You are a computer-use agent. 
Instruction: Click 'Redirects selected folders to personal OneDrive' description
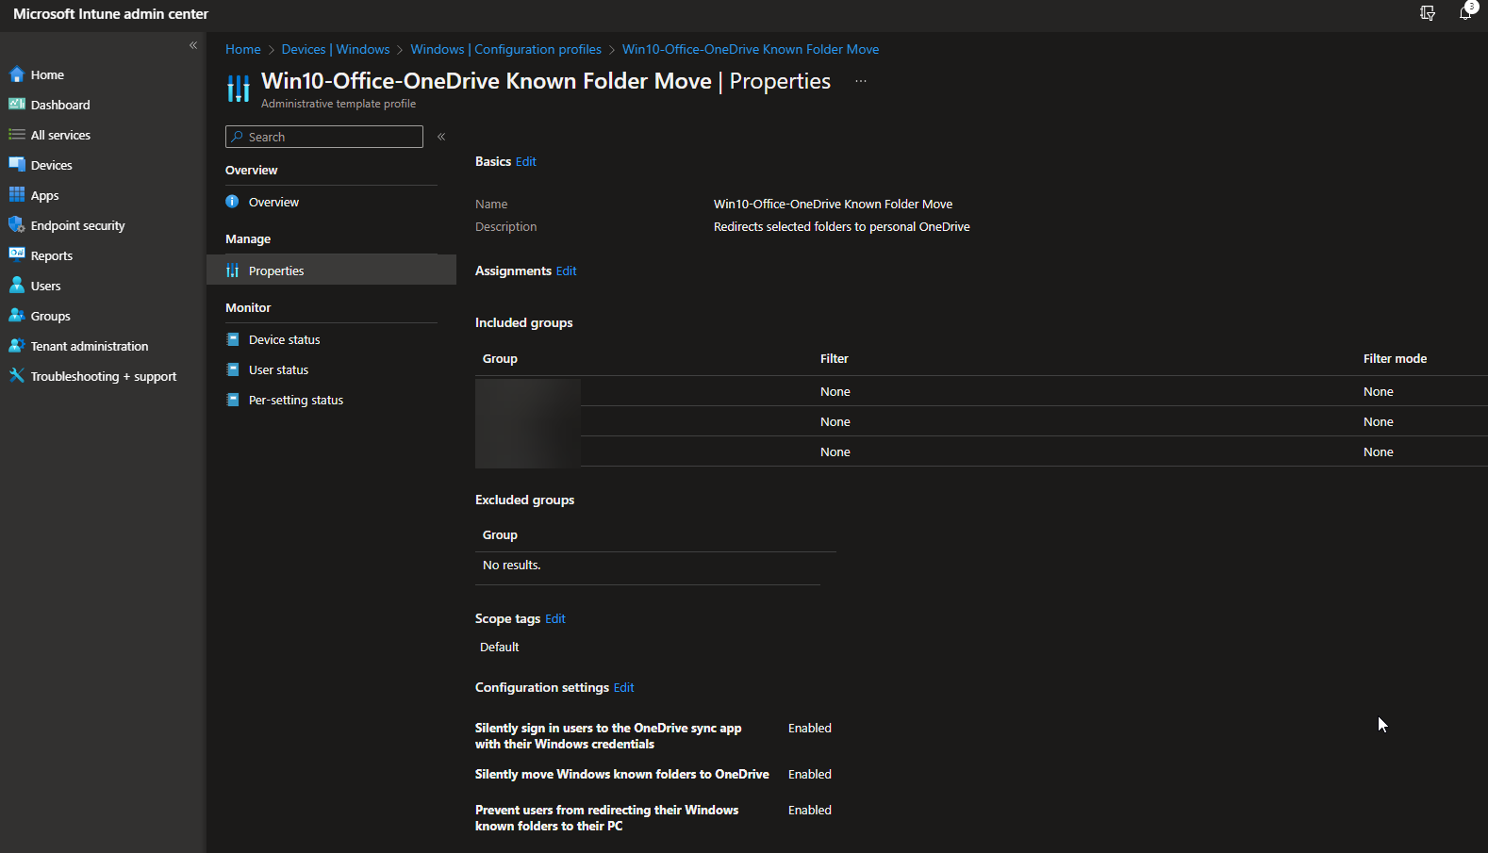click(x=841, y=226)
